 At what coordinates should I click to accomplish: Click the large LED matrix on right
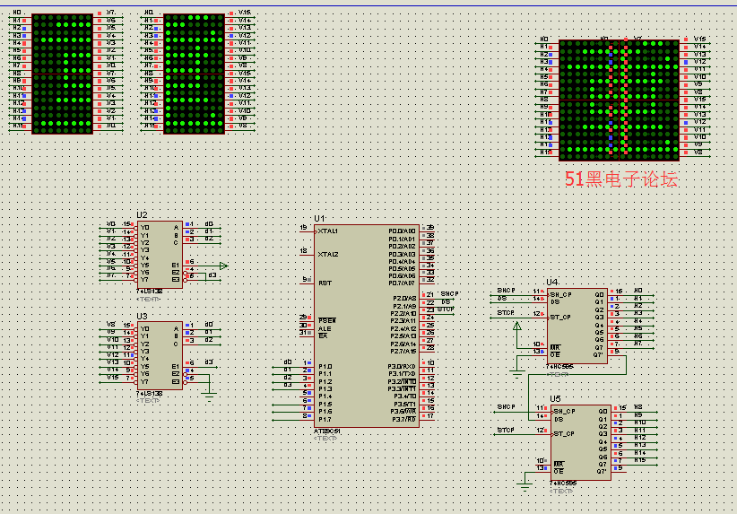tap(619, 99)
